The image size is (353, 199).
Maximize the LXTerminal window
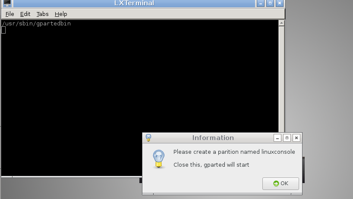[x=270, y=3]
